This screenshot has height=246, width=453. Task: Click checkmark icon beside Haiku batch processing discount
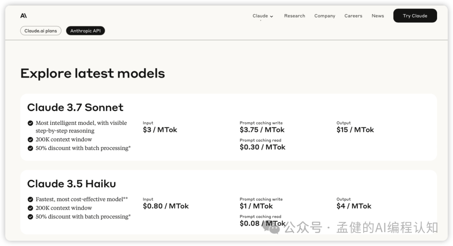point(30,217)
